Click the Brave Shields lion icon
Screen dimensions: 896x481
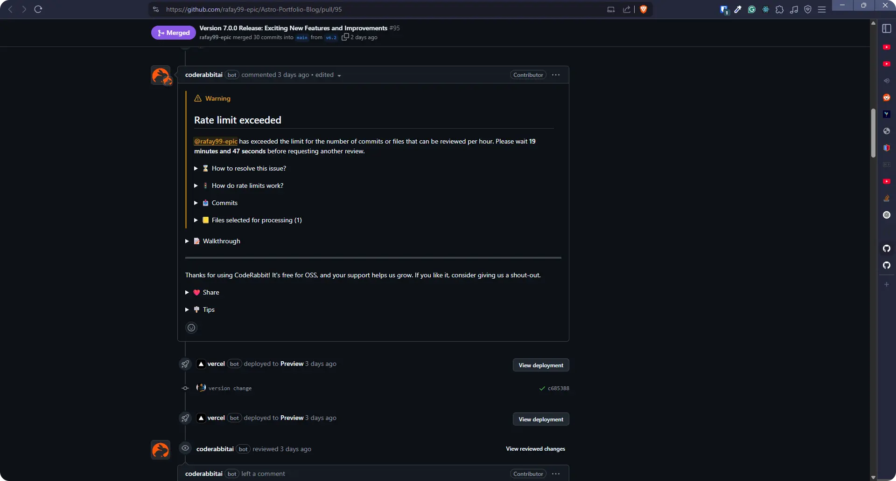pos(643,9)
